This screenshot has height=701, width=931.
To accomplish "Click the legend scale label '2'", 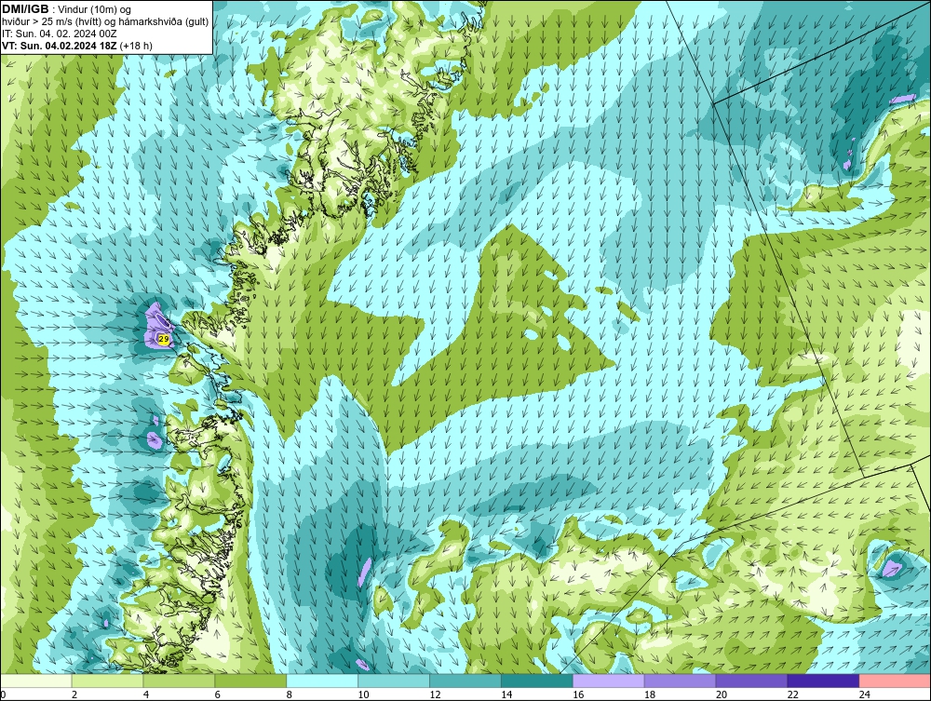I will [74, 694].
